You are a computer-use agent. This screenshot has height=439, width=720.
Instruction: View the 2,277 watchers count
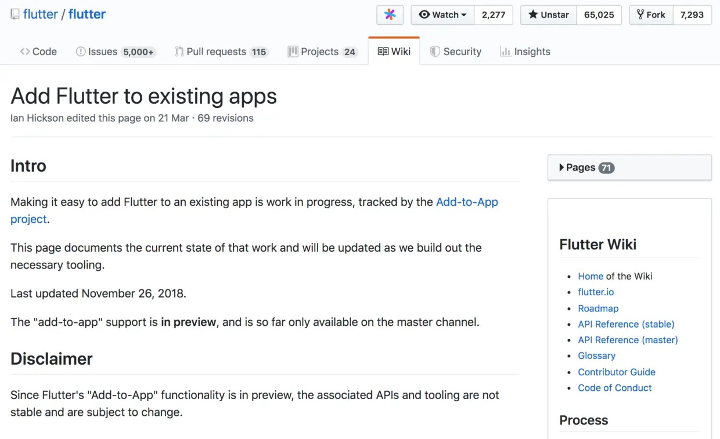click(494, 15)
